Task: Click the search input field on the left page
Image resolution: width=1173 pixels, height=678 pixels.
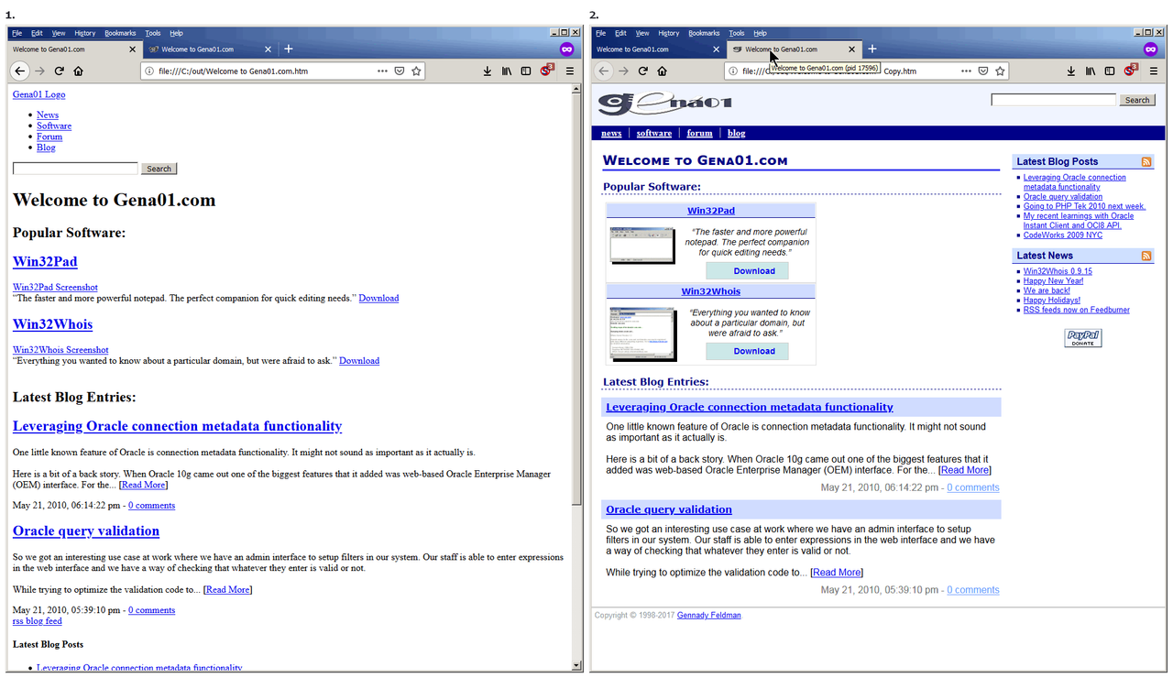Action: coord(75,169)
